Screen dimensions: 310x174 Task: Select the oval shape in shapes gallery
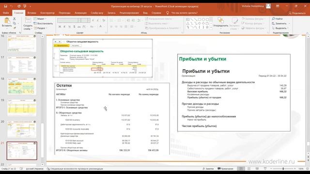(x=203, y=19)
